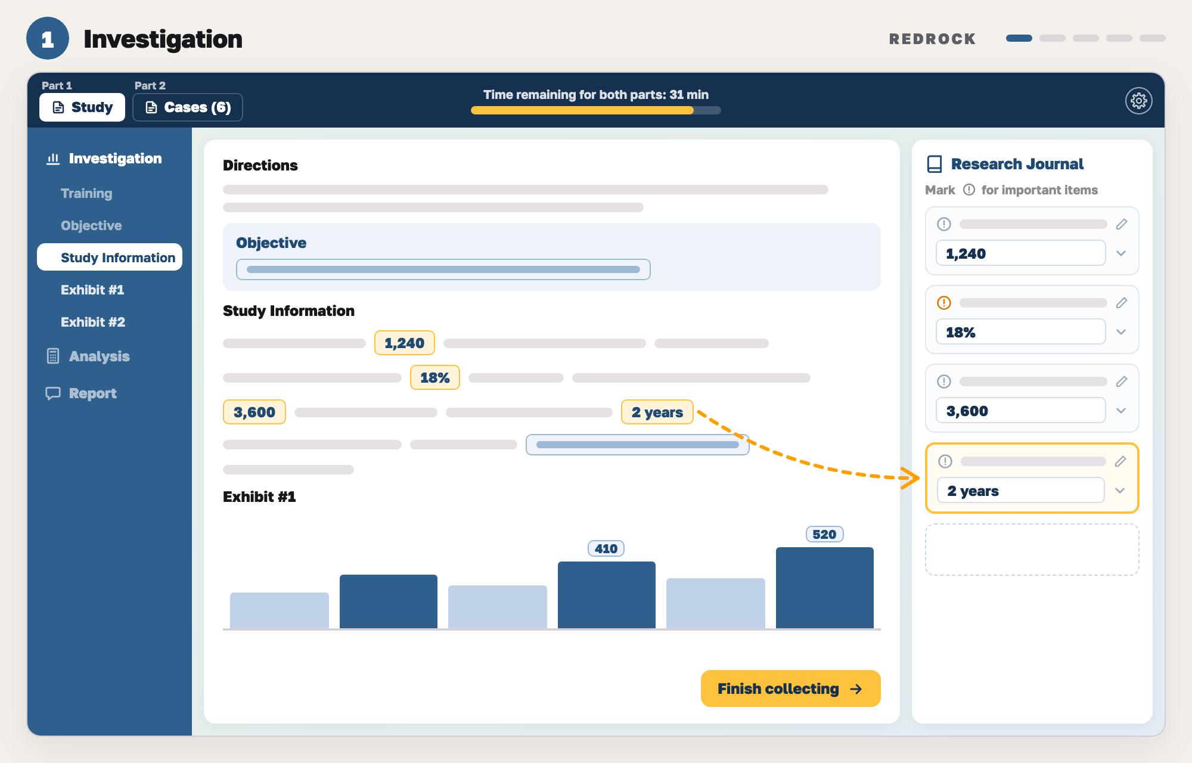Viewport: 1192px width, 763px height.
Task: Mark the 2 years entry as important
Action: (x=945, y=461)
